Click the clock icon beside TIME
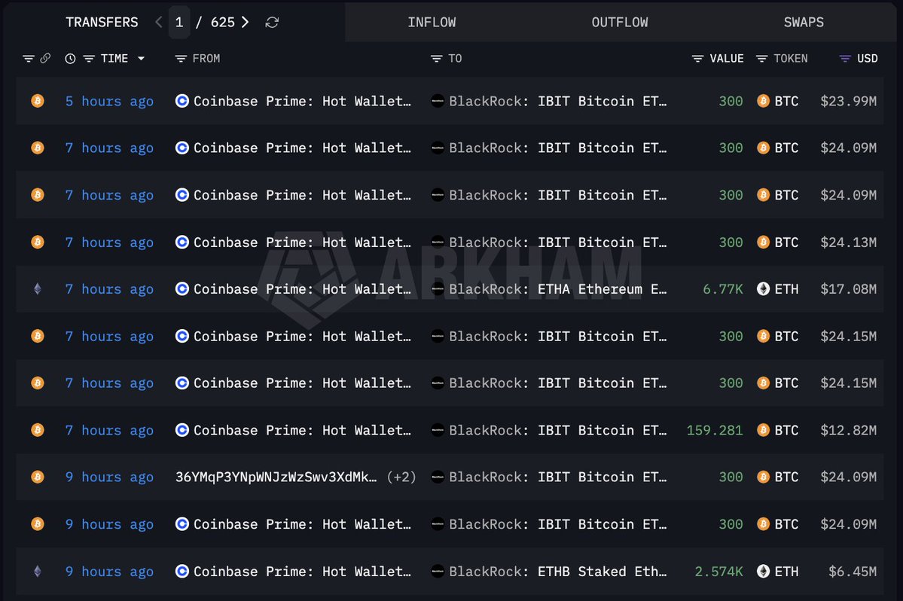903x601 pixels. [70, 59]
